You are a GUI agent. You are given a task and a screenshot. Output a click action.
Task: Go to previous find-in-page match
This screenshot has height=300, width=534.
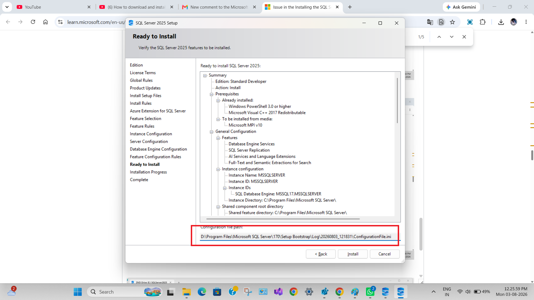tap(439, 37)
